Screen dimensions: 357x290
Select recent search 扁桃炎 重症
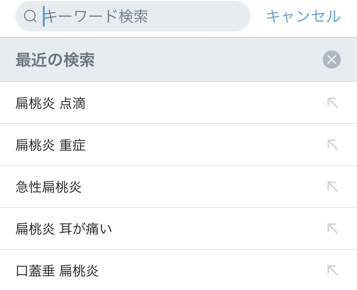pos(50,145)
